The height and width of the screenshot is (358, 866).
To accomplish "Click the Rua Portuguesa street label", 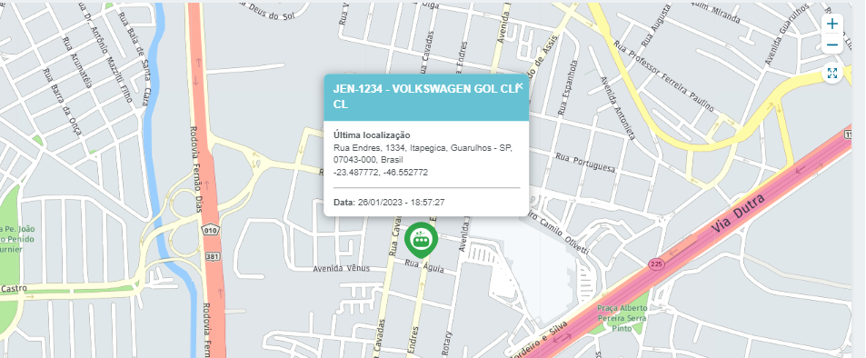I will pyautogui.click(x=585, y=163).
